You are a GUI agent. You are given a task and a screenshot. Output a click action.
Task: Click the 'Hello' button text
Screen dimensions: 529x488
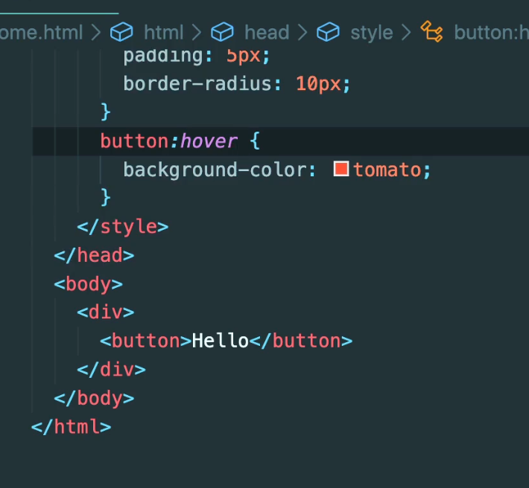(221, 341)
